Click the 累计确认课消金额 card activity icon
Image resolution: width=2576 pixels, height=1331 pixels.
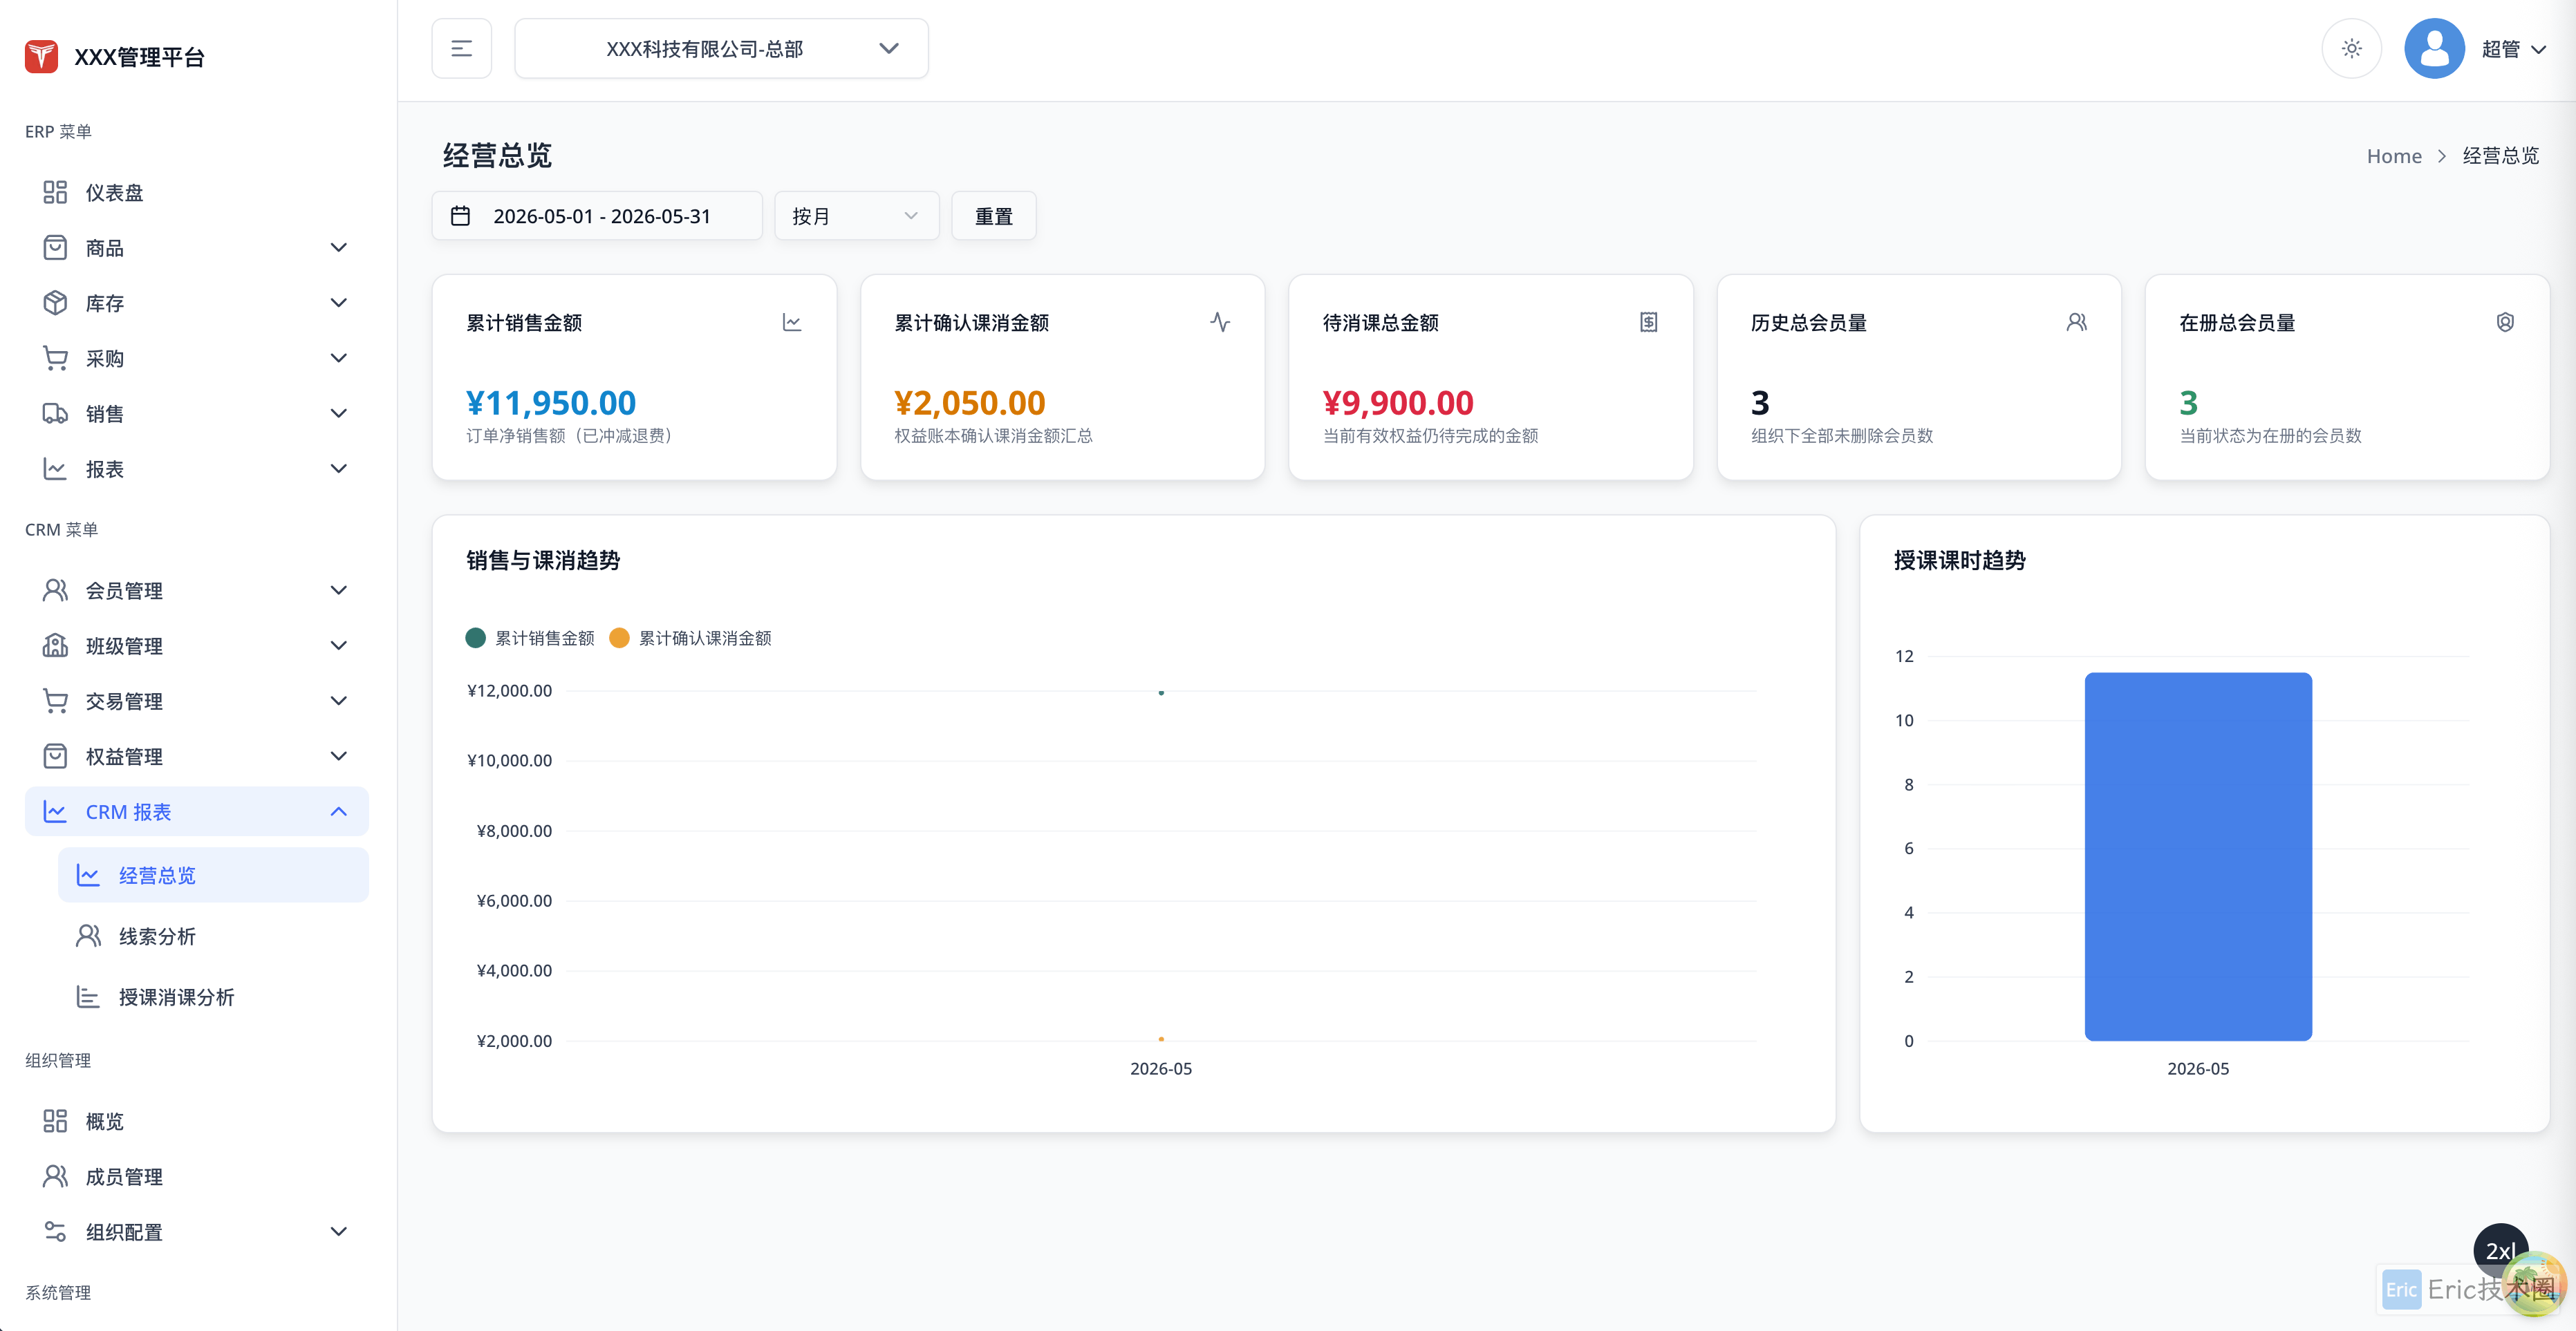(1220, 322)
